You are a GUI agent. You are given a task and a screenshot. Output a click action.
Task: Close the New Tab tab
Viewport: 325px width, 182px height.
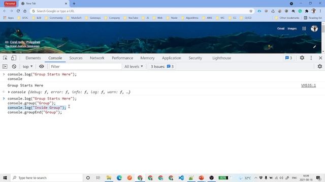(66, 4)
